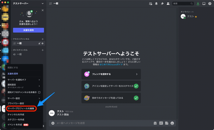This screenshot has height=130, width=214.
Task: Open the help question mark icon
Action: pos(210,3)
